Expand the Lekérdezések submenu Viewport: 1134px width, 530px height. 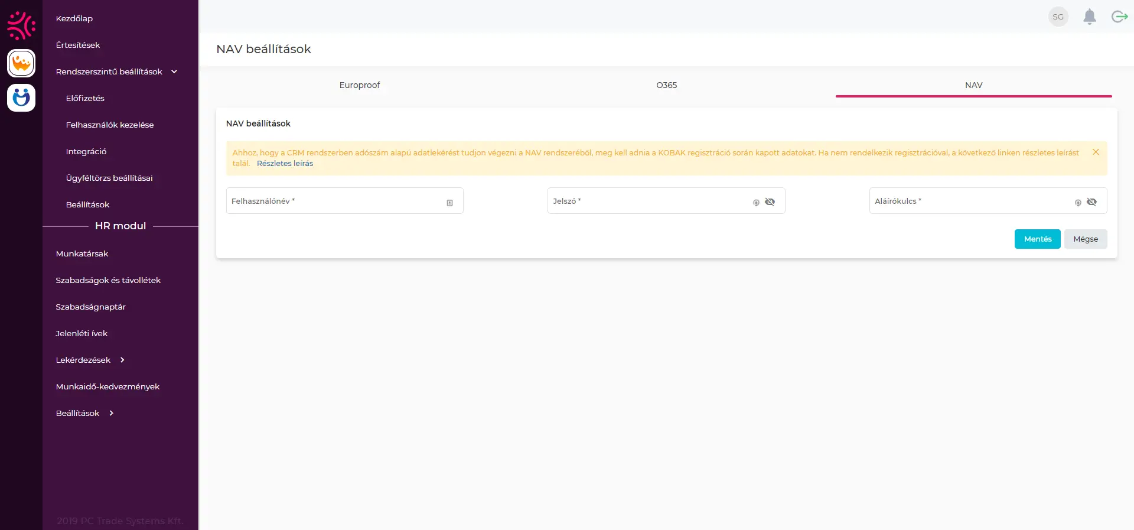tap(122, 360)
